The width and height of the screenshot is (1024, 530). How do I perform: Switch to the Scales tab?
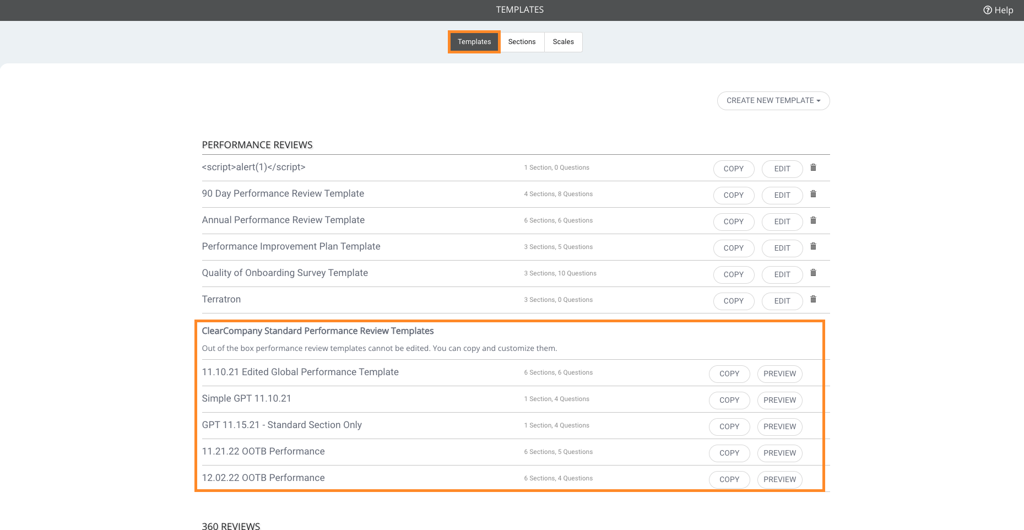coord(564,42)
